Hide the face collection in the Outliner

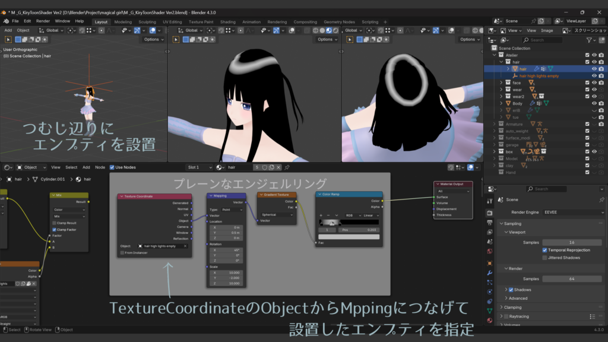594,83
